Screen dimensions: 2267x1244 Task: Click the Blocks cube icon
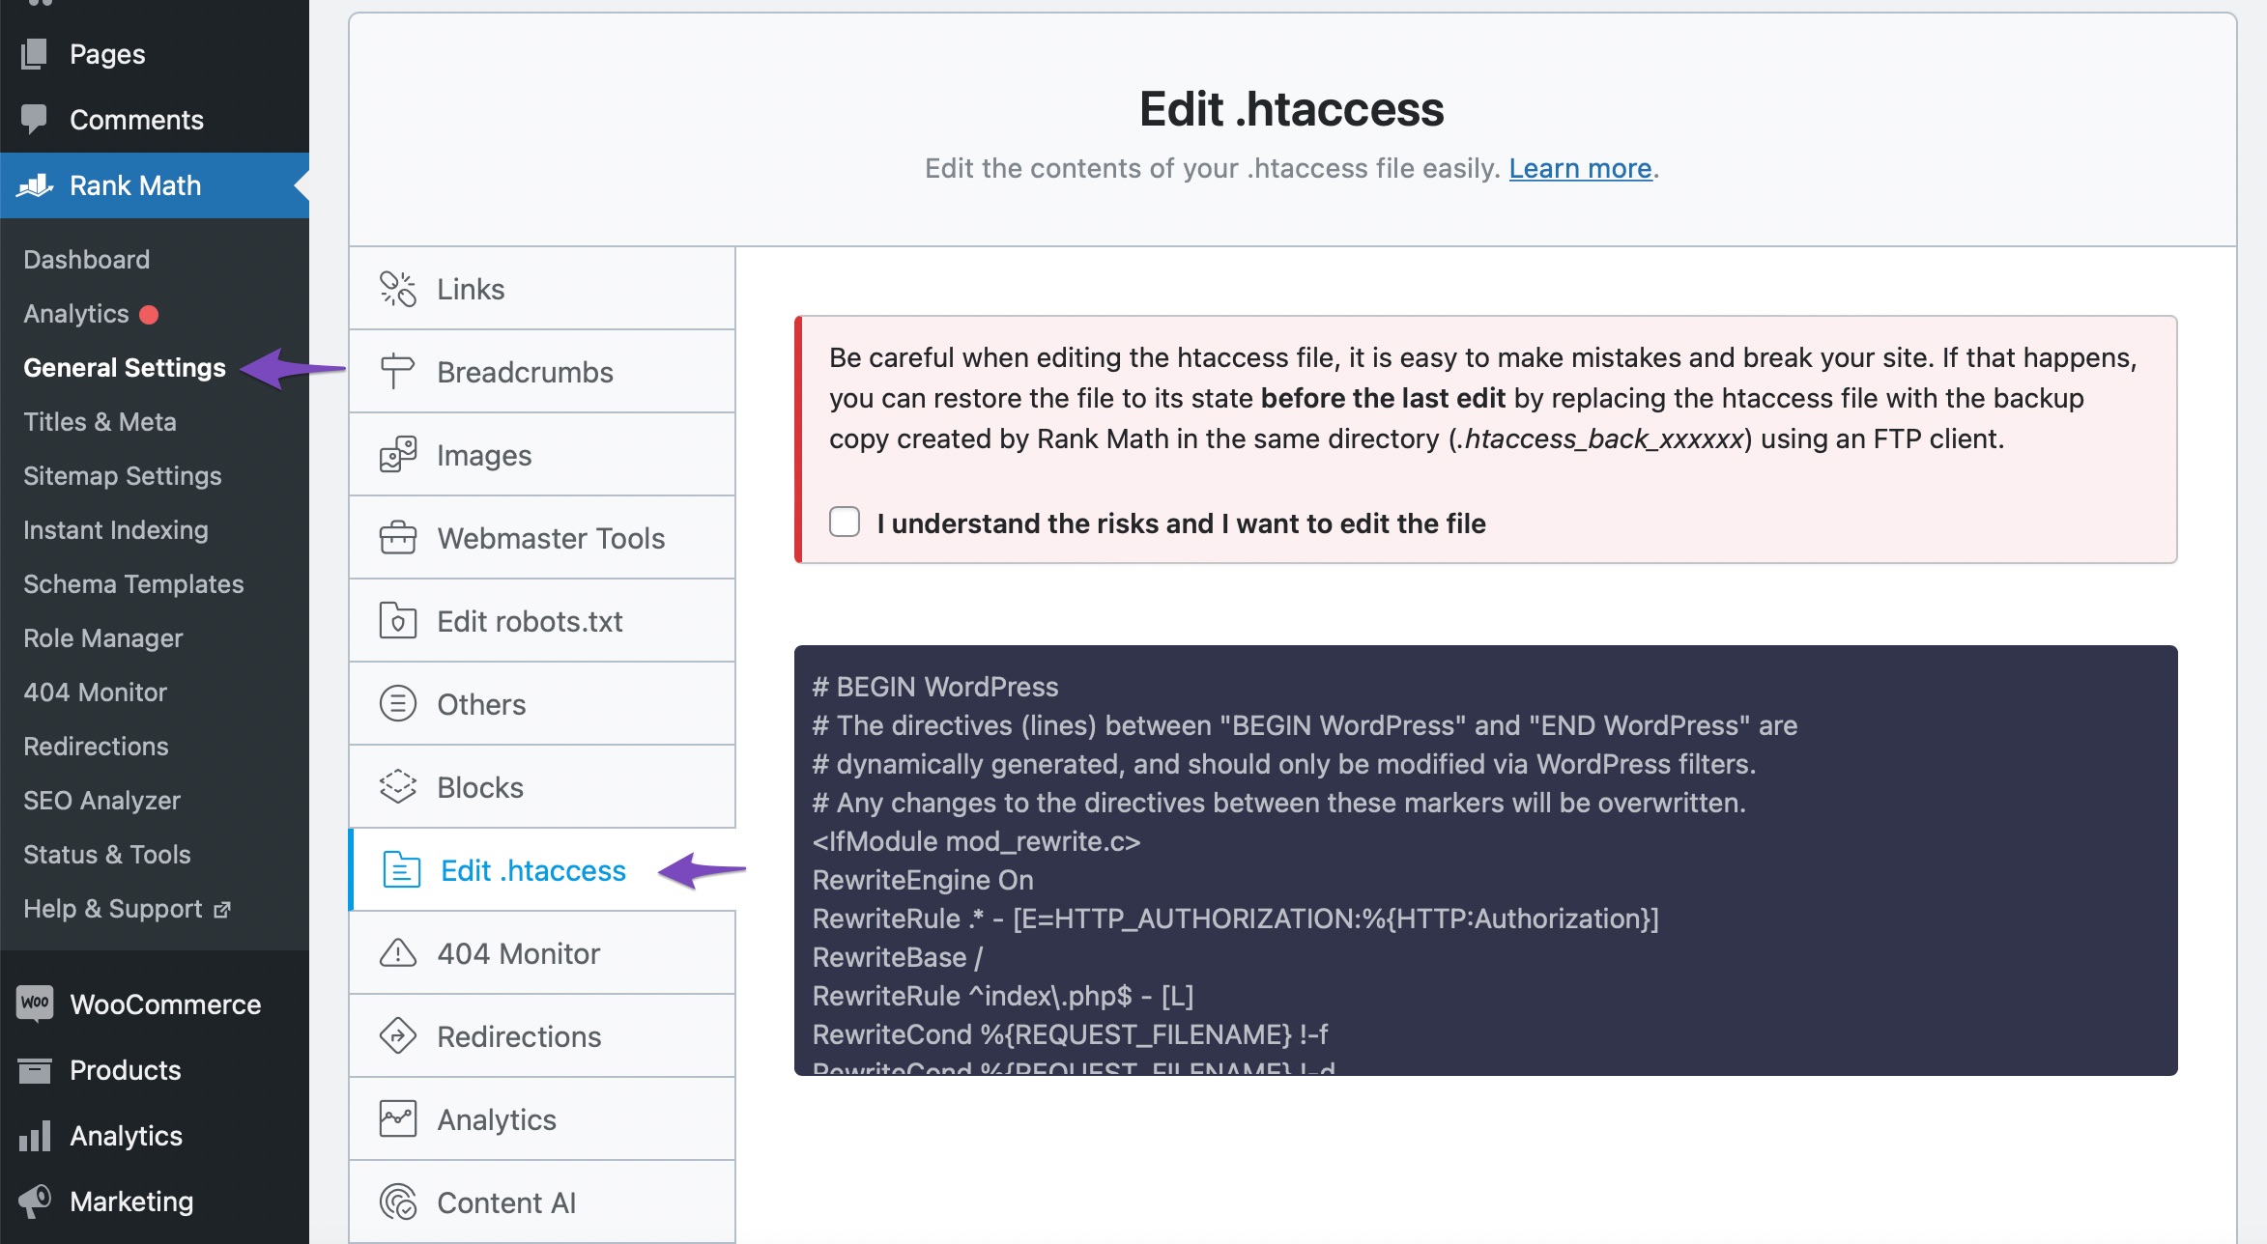(397, 787)
